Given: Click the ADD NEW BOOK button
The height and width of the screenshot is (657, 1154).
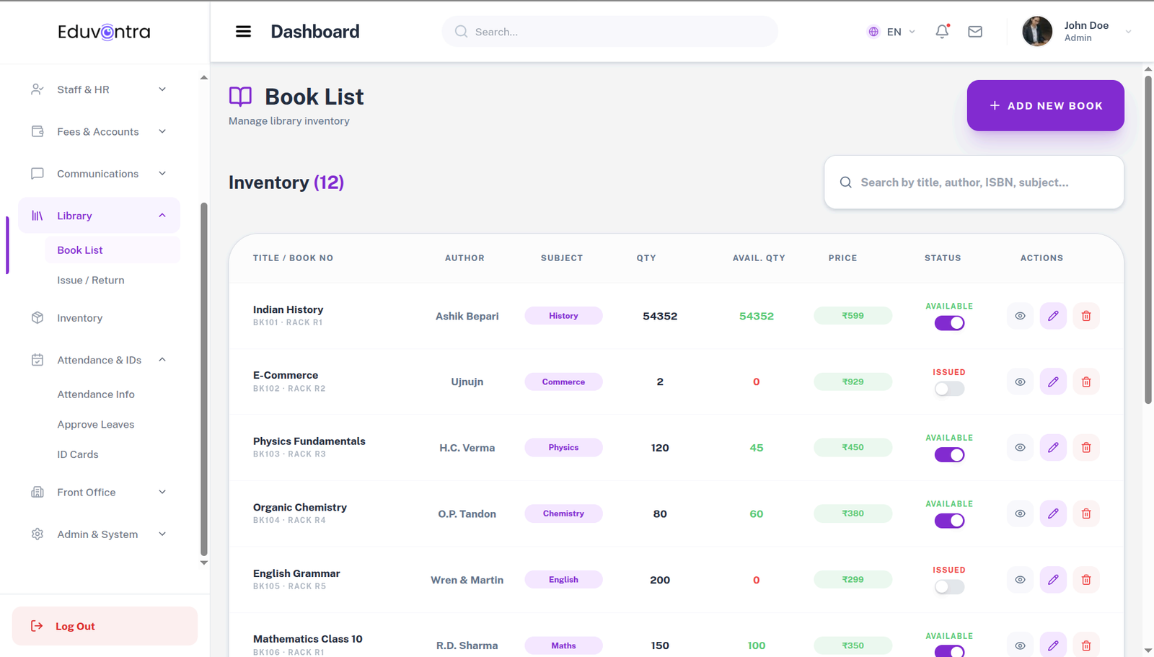Looking at the screenshot, I should [1045, 105].
